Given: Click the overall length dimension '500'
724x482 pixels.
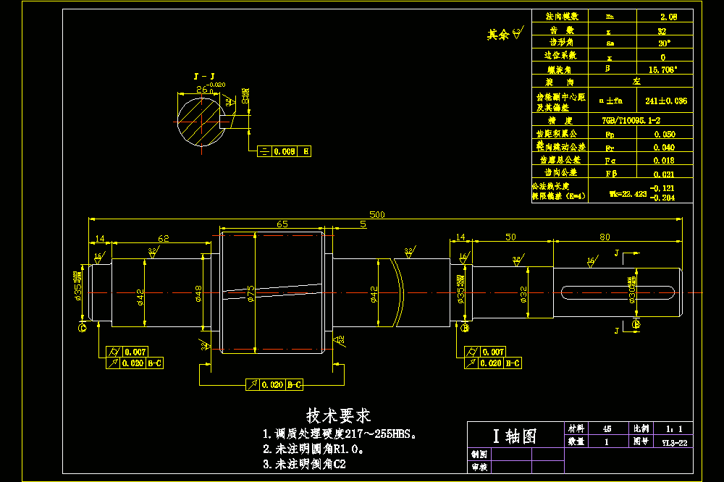Looking at the screenshot, I should pyautogui.click(x=376, y=214).
